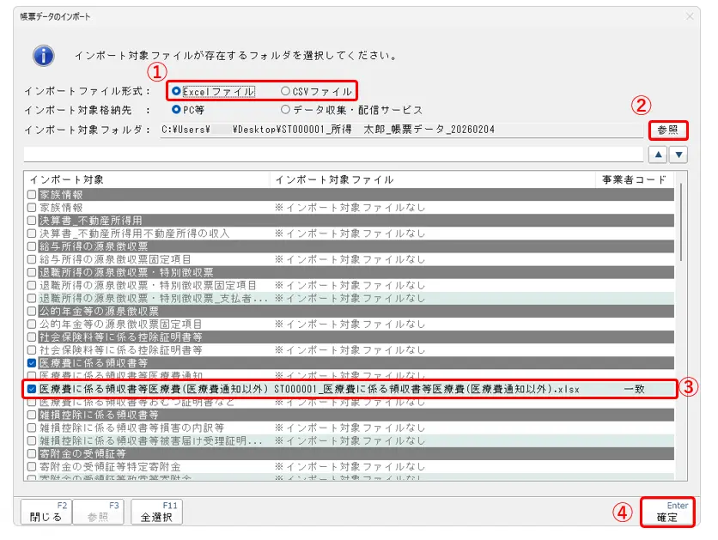Check 社会保険料等に係る控除証明書等 item
This screenshot has width=718, height=540.
click(x=32, y=350)
